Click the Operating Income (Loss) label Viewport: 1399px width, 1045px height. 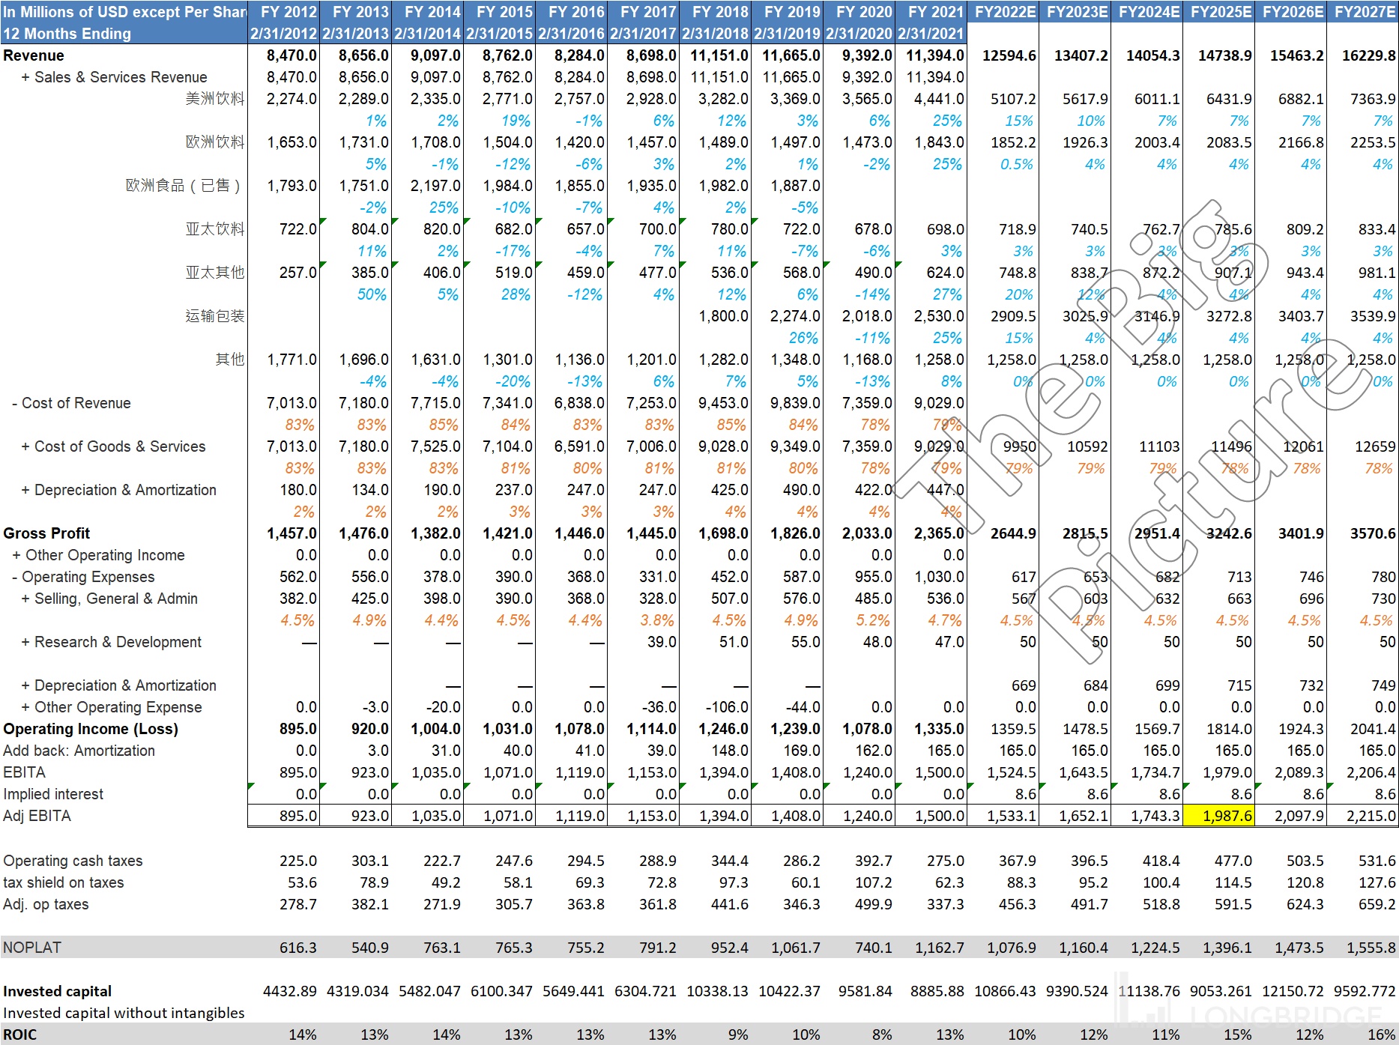(x=90, y=729)
